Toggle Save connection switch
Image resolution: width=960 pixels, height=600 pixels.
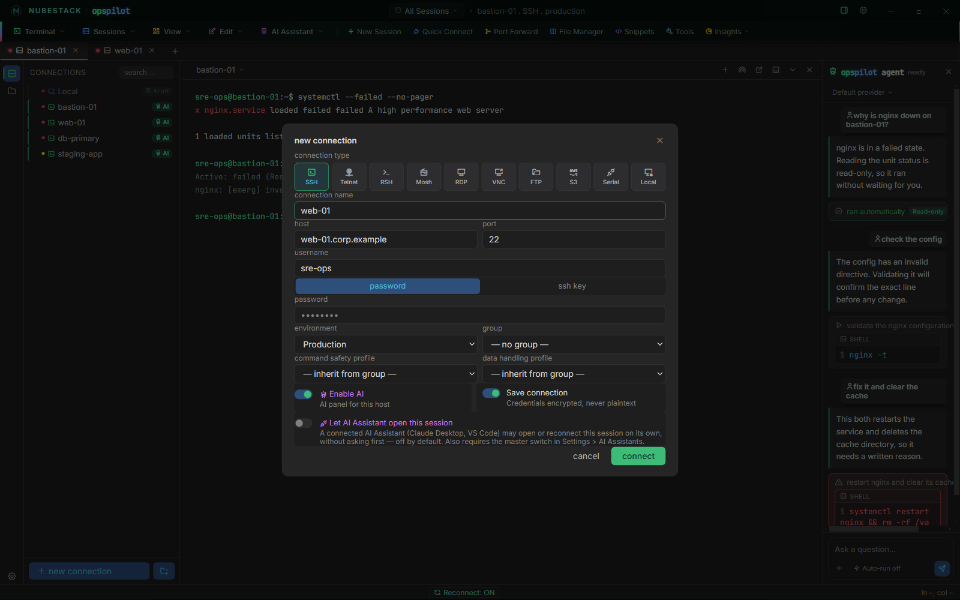[491, 393]
